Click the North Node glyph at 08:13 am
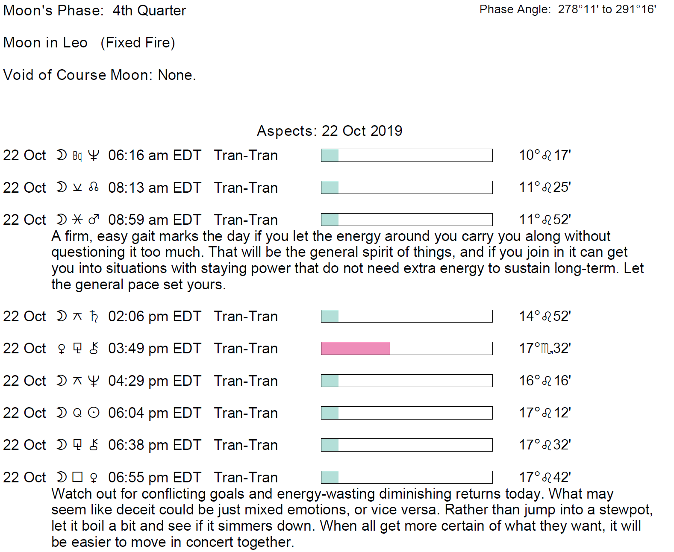The image size is (674, 552). tap(94, 187)
